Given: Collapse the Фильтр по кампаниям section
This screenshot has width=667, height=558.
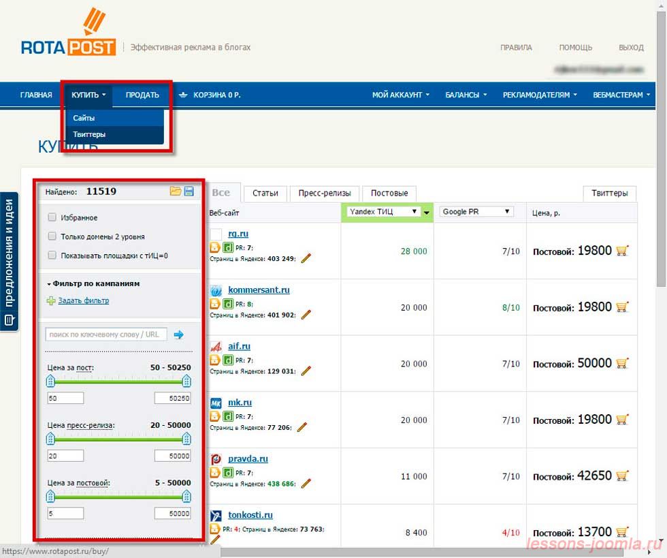Looking at the screenshot, I should click(x=93, y=283).
